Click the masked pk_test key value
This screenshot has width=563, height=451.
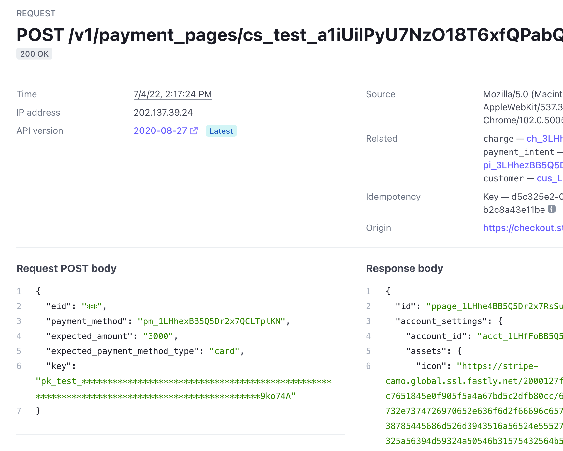(x=183, y=381)
